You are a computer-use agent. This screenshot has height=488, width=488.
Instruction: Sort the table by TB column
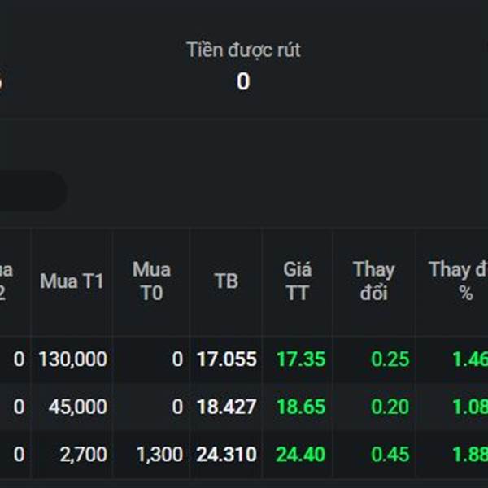(x=226, y=281)
